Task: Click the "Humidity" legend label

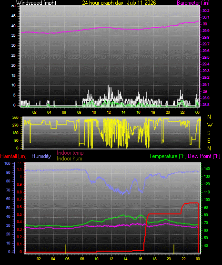Action: pos(41,156)
